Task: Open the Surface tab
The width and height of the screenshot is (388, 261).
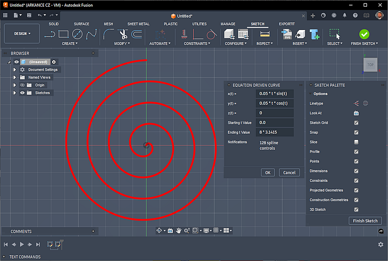Action: point(81,24)
